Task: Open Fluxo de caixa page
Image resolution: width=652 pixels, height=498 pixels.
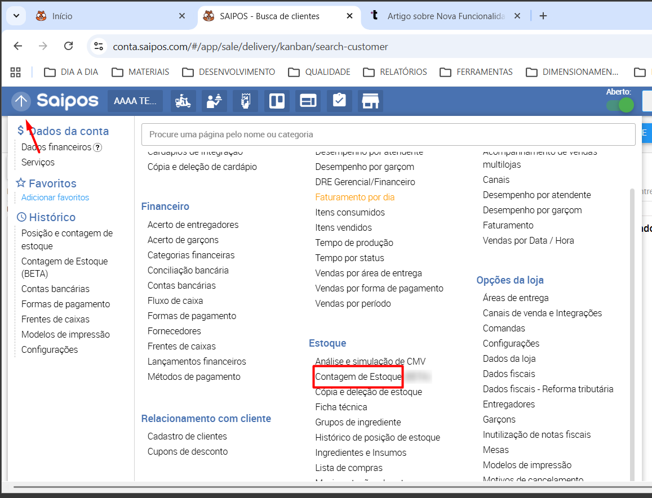Action: 175,300
